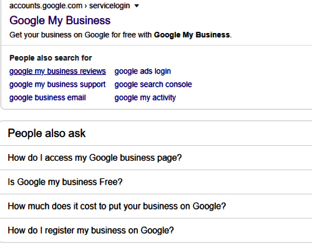
Task: Open the 'google my activity' related search
Action: 145,98
